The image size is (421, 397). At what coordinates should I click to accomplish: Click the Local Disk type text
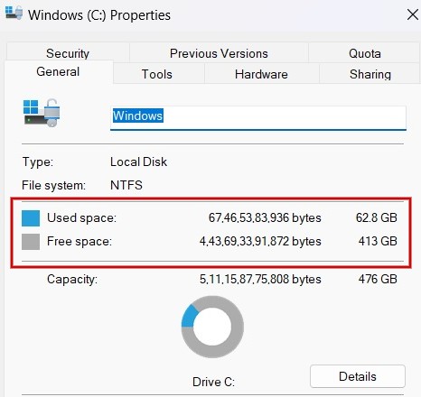click(x=138, y=162)
